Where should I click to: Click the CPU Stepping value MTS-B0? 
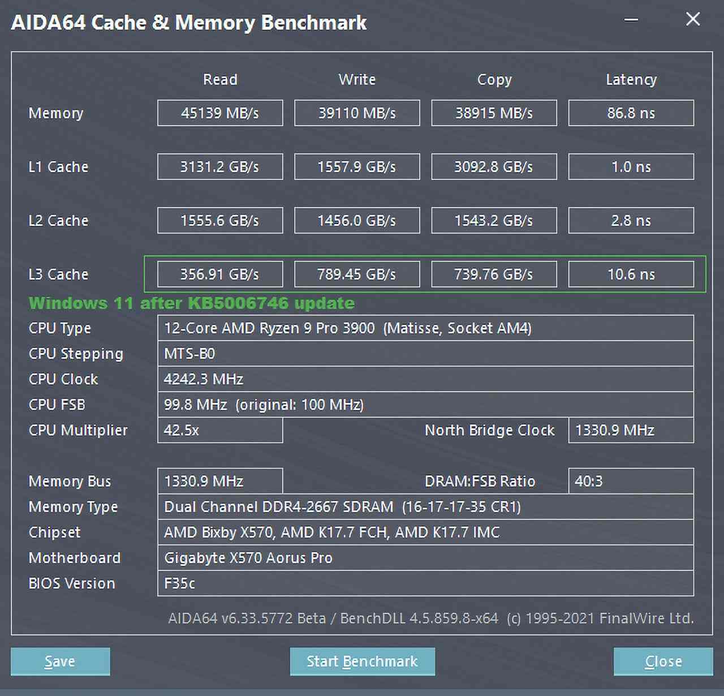425,354
